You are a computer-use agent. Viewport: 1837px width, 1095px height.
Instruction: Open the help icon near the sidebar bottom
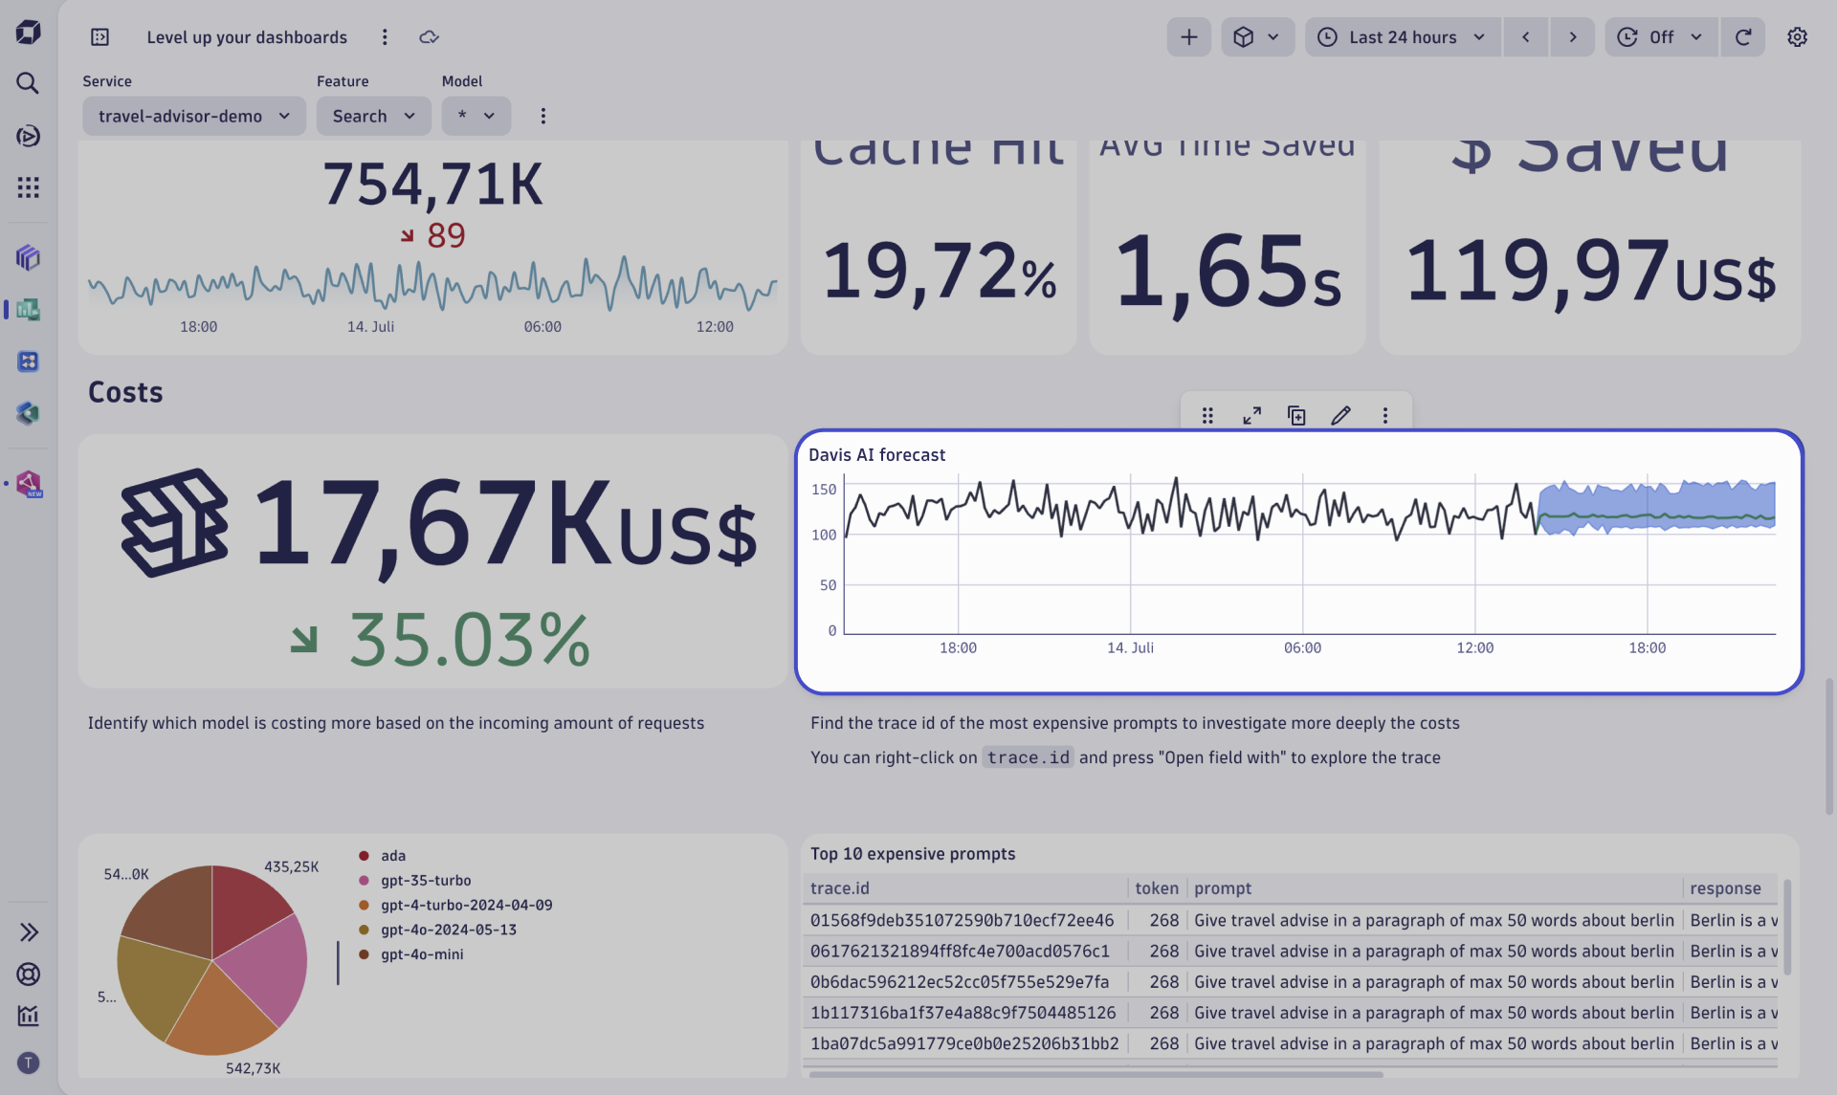pos(28,975)
